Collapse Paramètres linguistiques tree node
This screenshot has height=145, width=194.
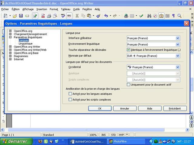[x=10, y=37]
